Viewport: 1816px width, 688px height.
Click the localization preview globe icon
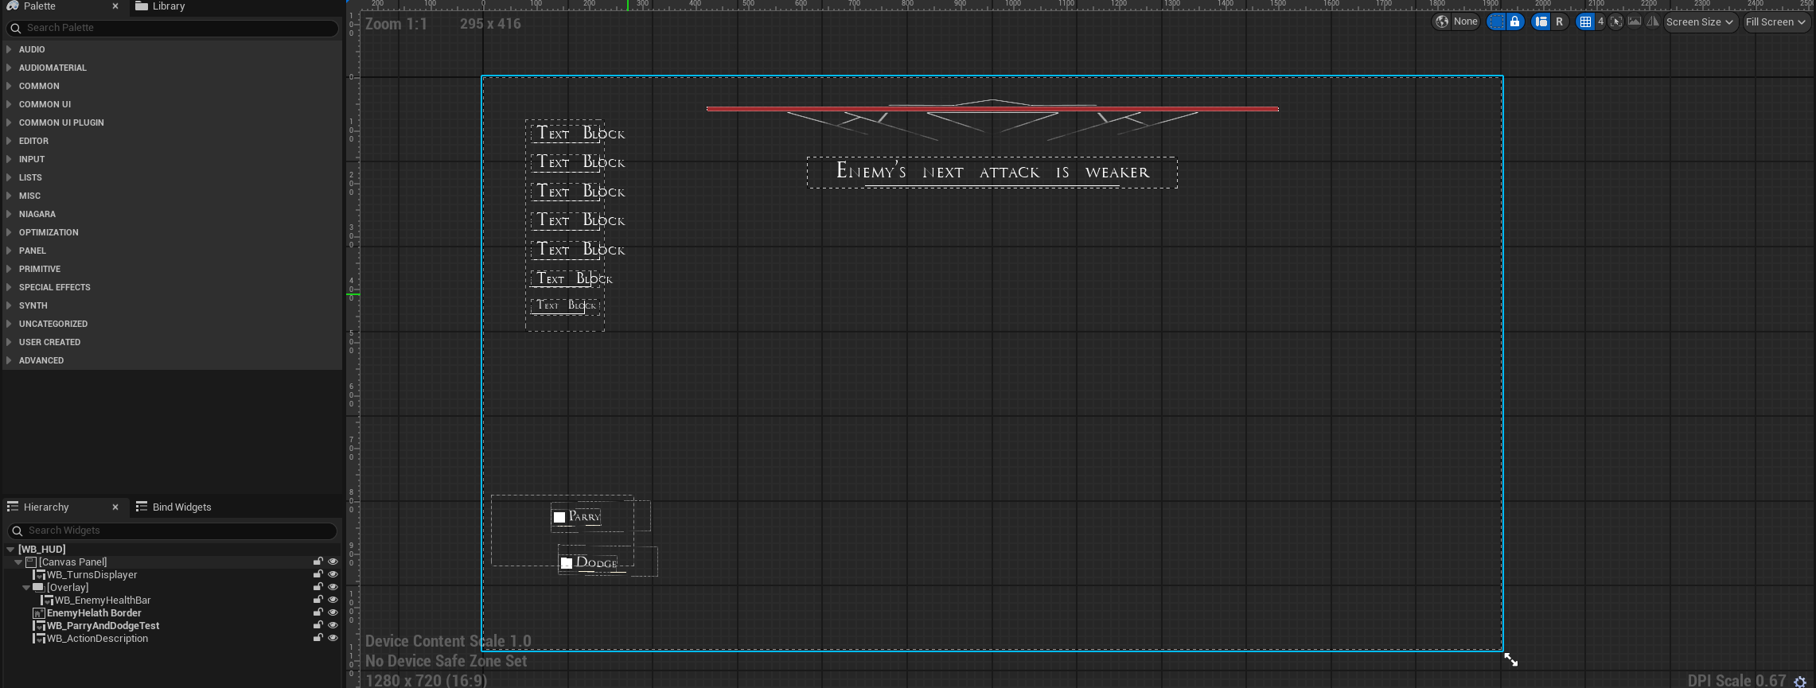click(1442, 22)
